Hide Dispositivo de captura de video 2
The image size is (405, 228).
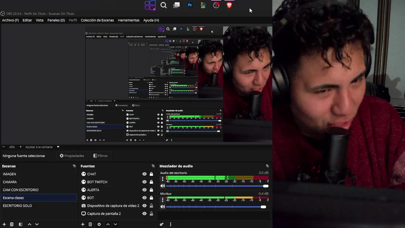(144, 206)
